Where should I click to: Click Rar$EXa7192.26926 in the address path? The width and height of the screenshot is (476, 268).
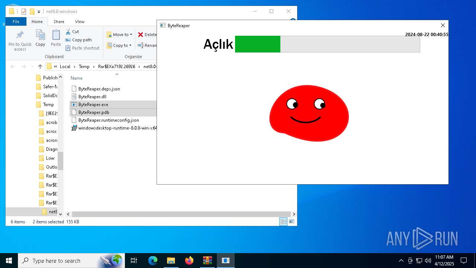point(117,67)
